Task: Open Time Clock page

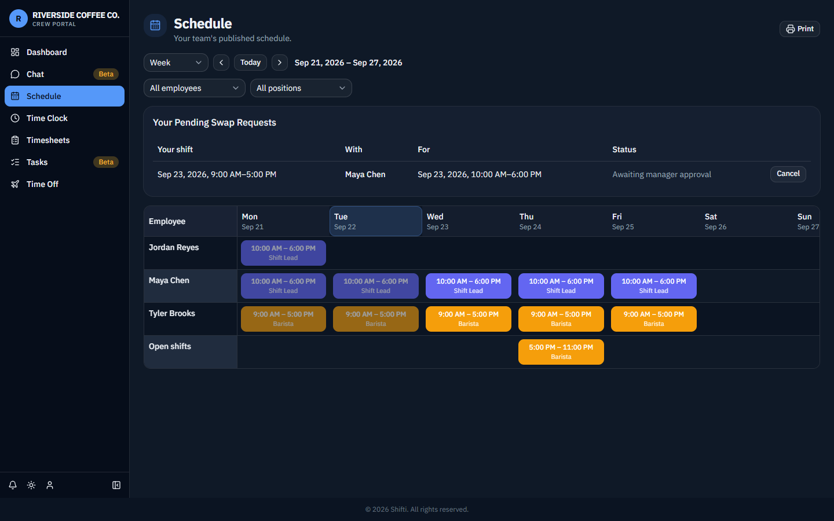Action: click(x=64, y=118)
